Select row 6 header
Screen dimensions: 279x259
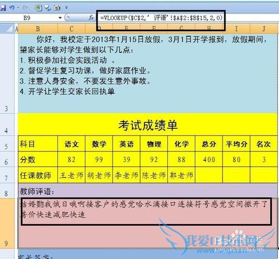(7, 159)
